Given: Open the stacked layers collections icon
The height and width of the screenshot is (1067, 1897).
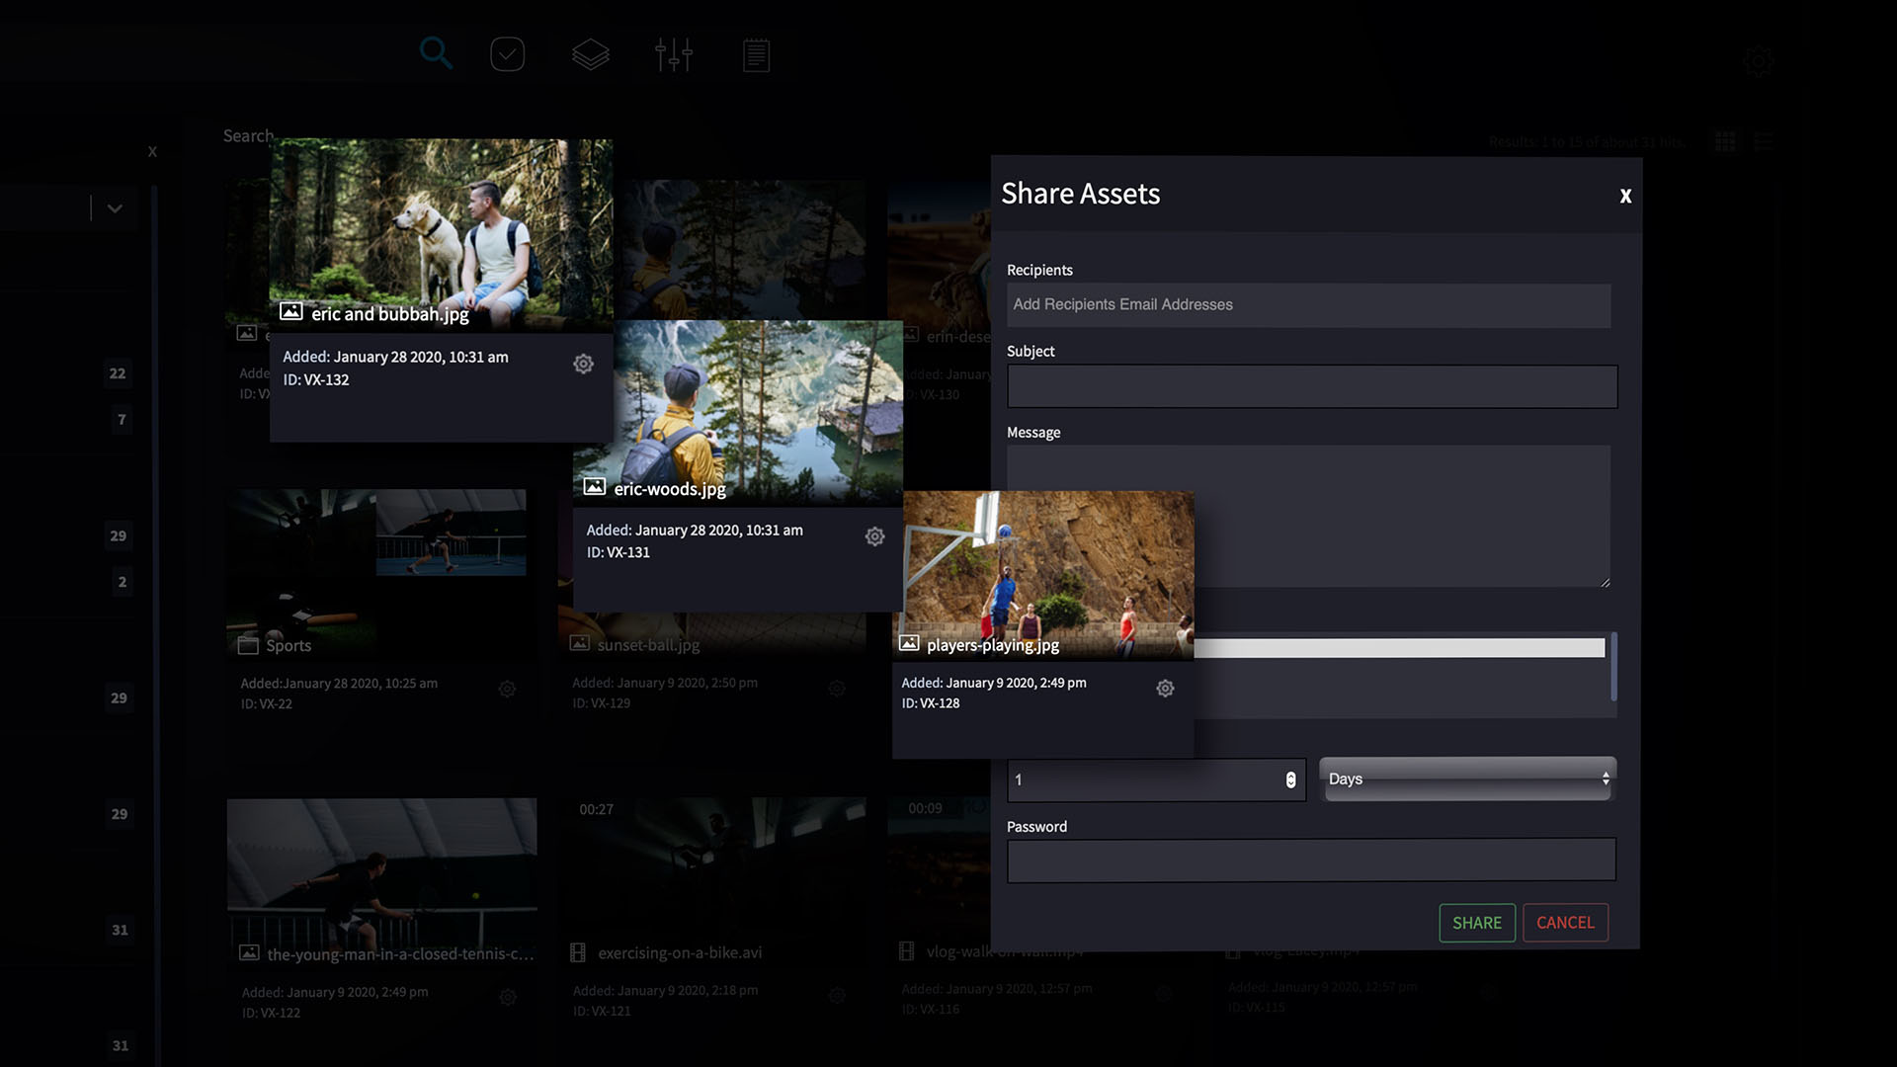Looking at the screenshot, I should 590,54.
